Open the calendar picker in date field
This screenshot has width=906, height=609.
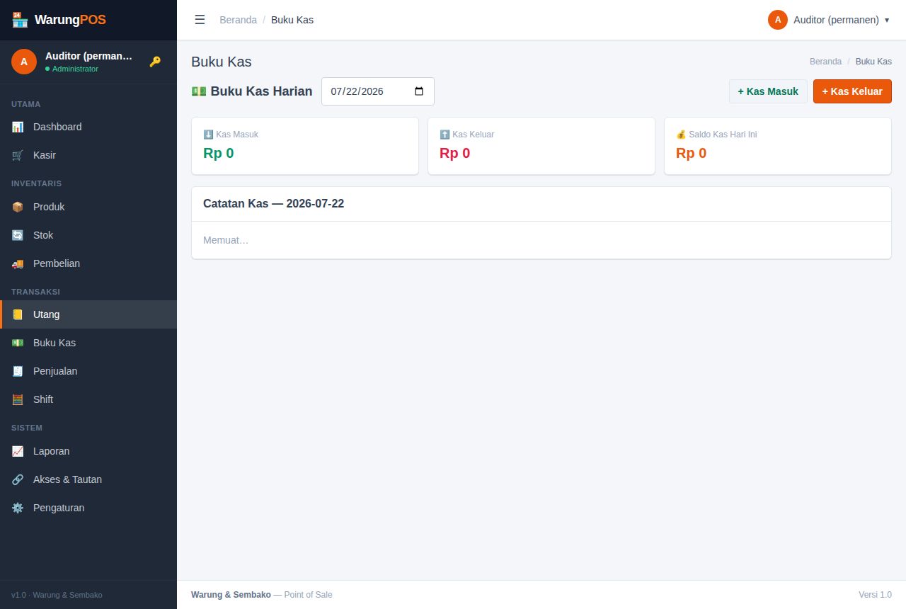[x=419, y=91]
